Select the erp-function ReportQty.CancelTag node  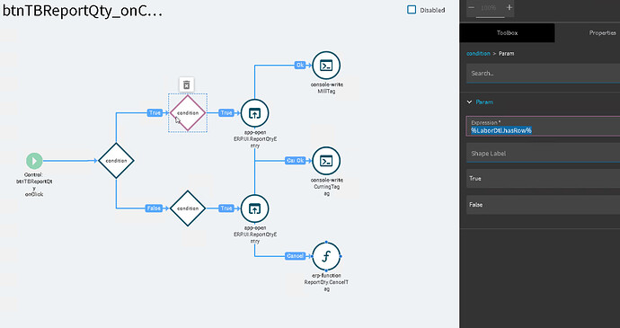[x=326, y=256]
